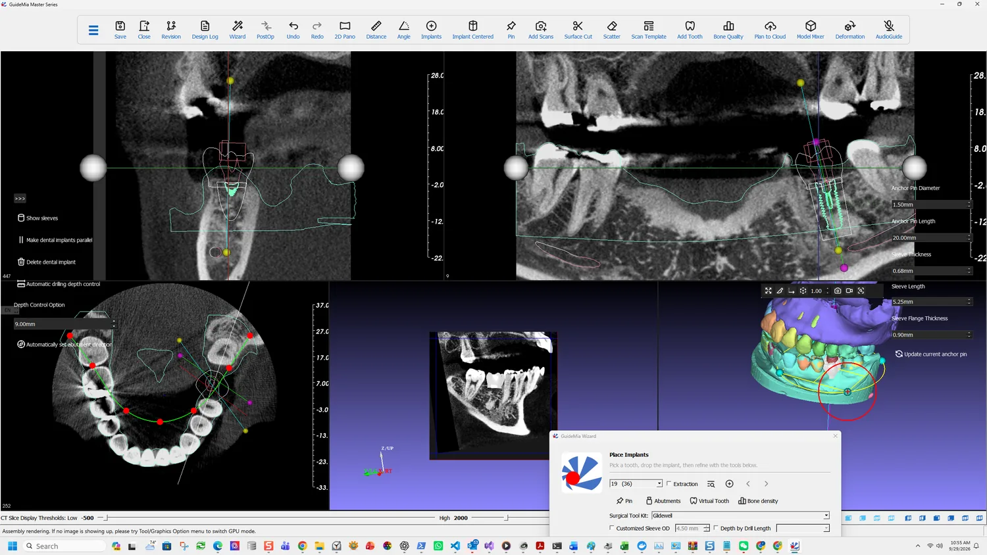Click the CT threshold High slider handle
The height and width of the screenshot is (555, 987).
[x=506, y=518]
